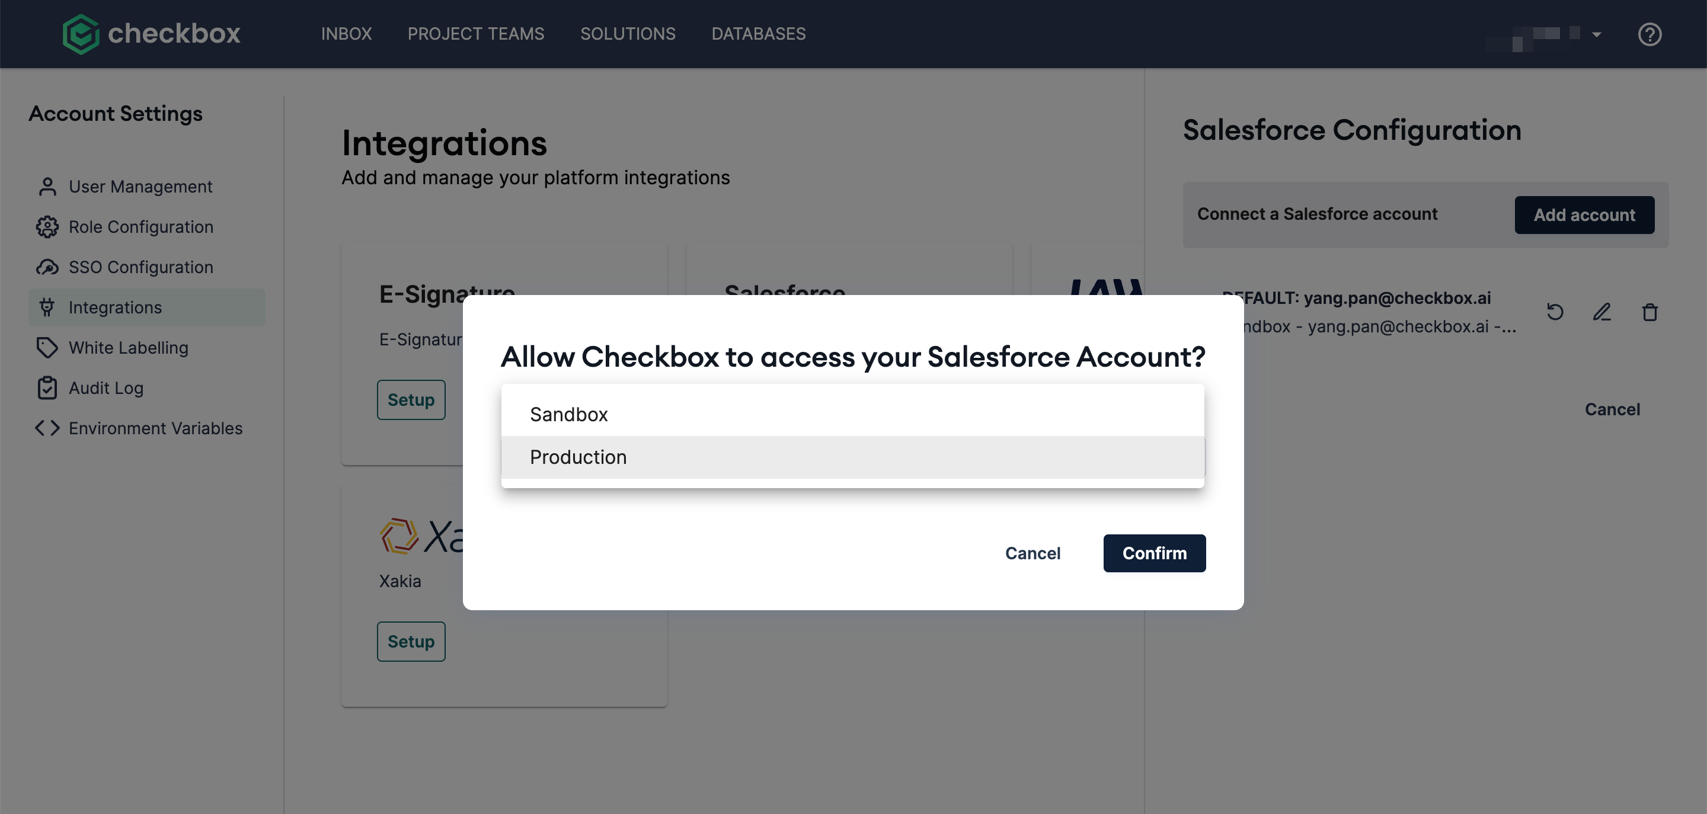This screenshot has width=1707, height=814.
Task: Click the refresh account icon
Action: [1555, 311]
